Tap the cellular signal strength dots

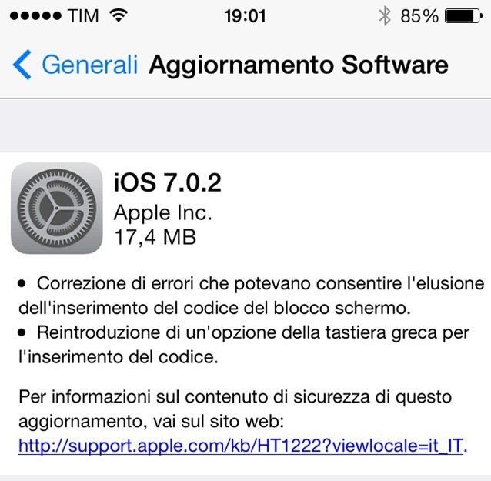[35, 15]
